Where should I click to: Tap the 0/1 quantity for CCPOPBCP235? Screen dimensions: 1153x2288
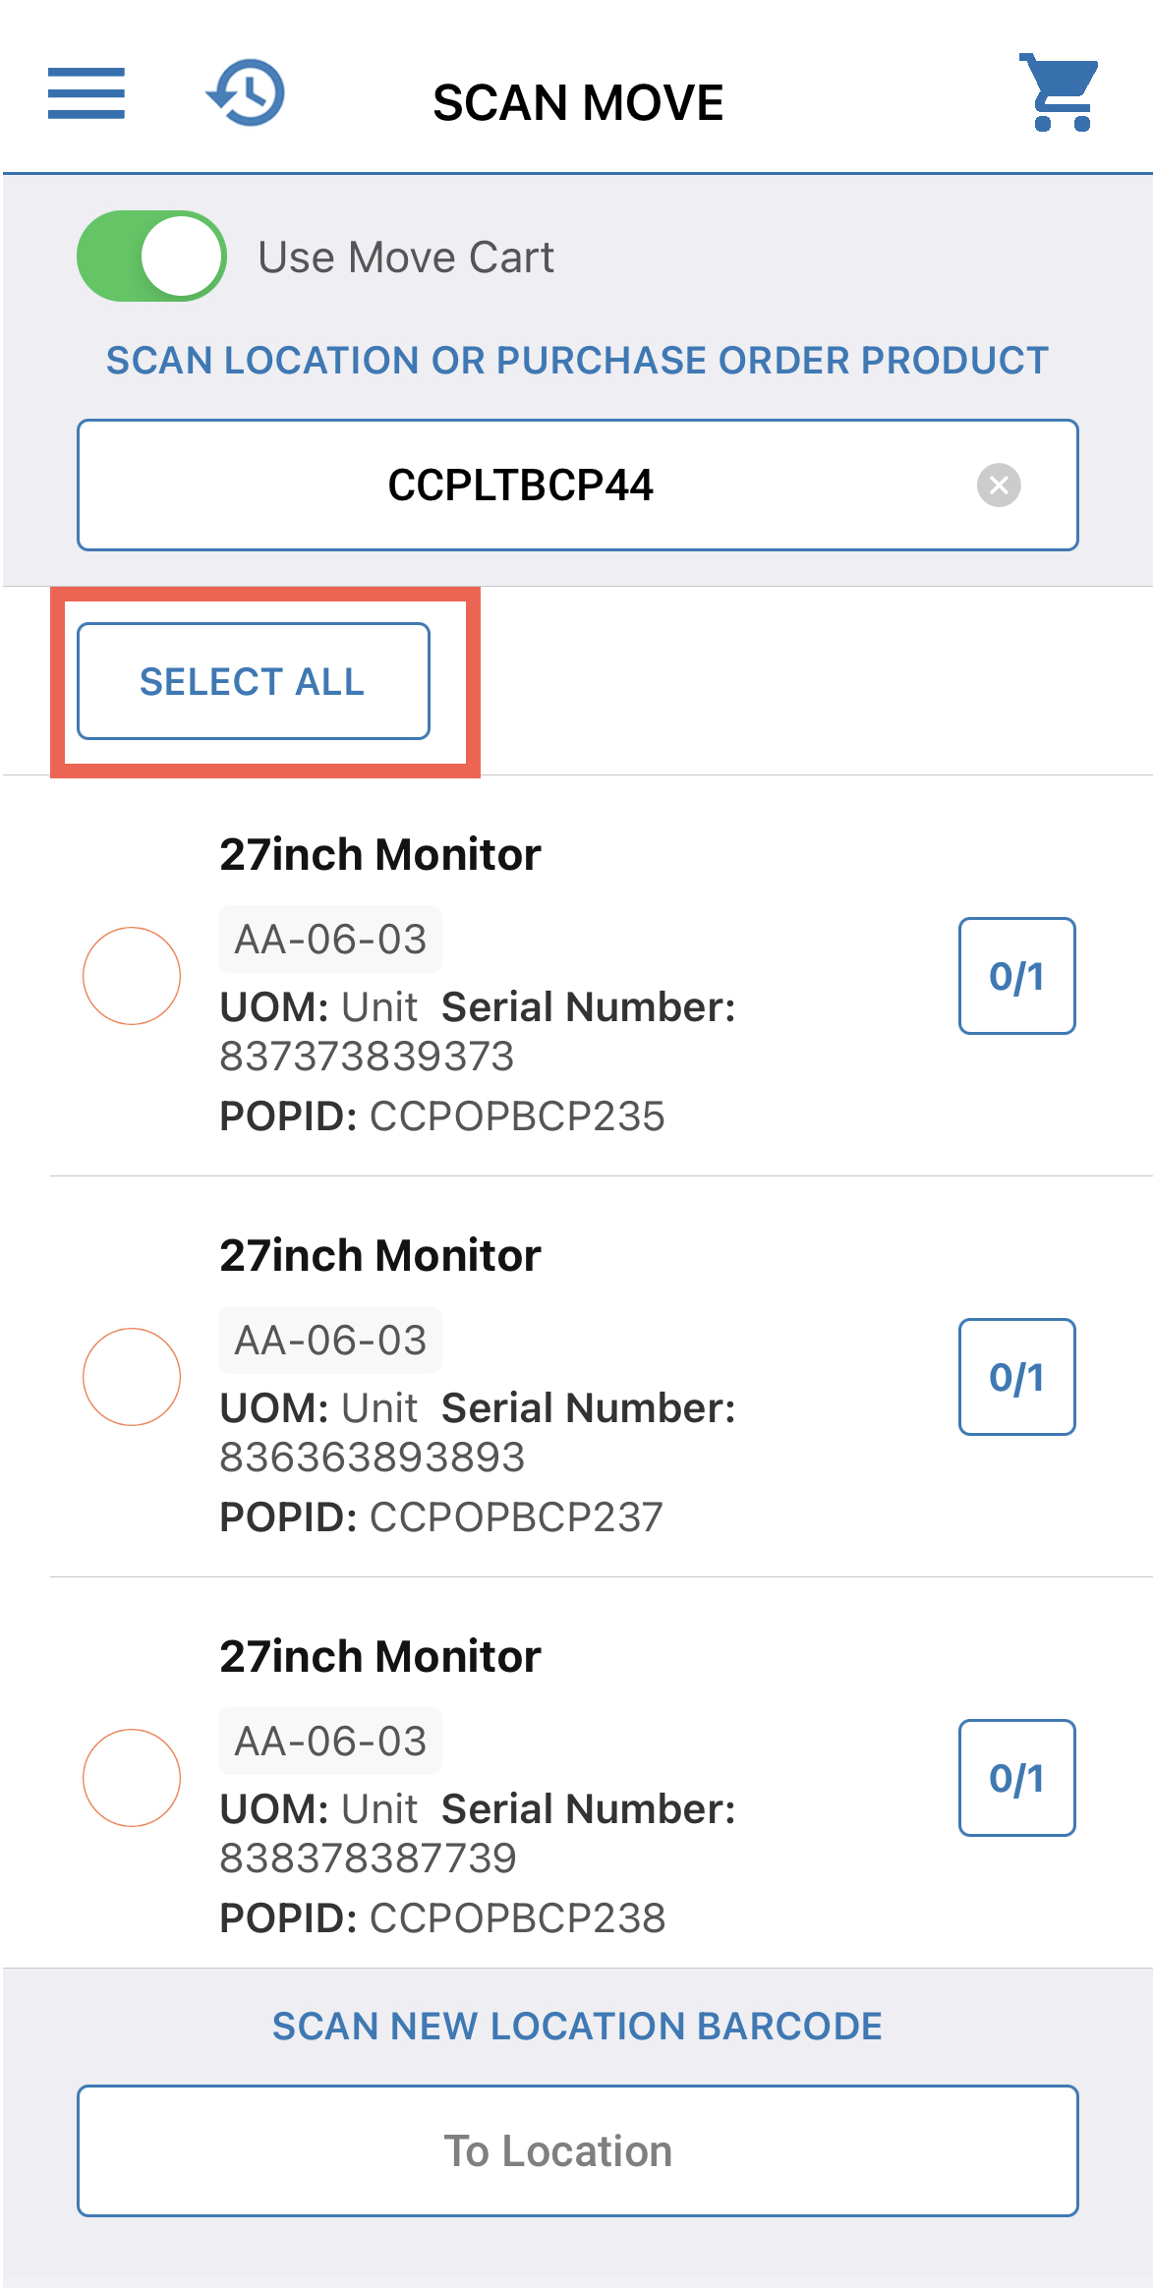click(x=1016, y=976)
